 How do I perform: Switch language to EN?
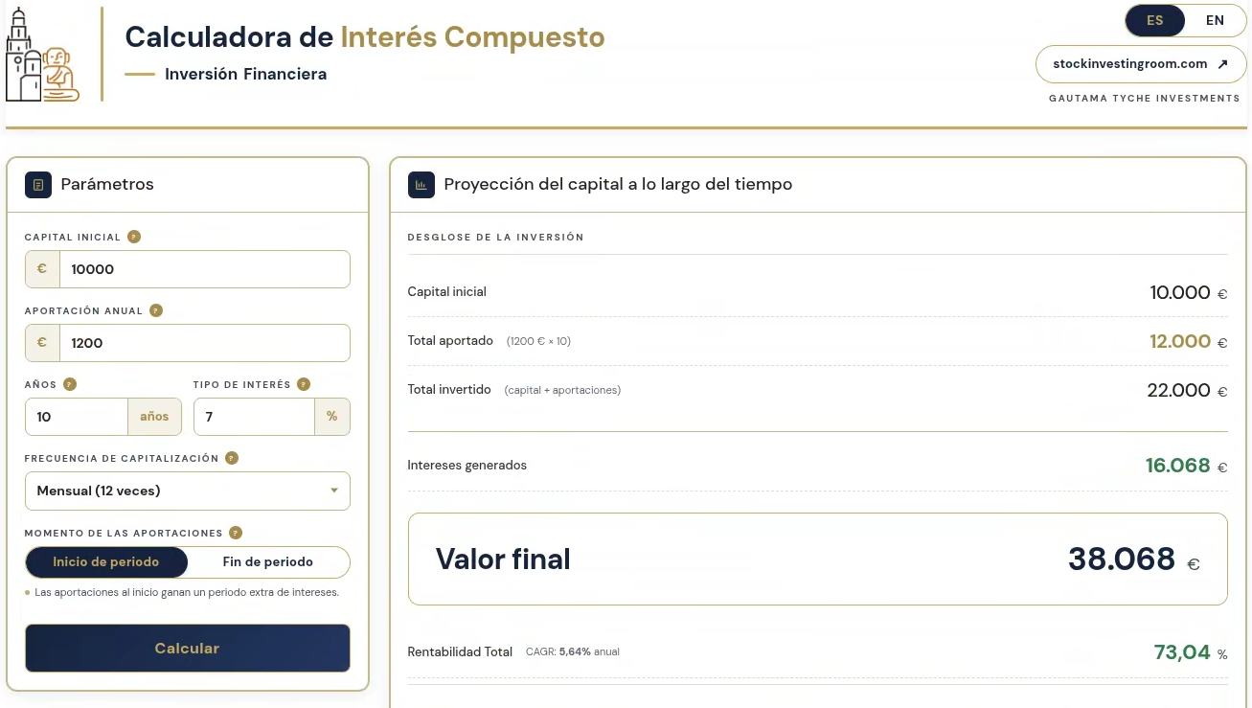point(1215,20)
